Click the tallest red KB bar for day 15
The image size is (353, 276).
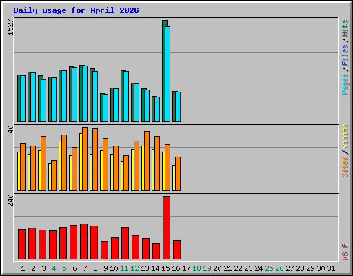(x=166, y=228)
